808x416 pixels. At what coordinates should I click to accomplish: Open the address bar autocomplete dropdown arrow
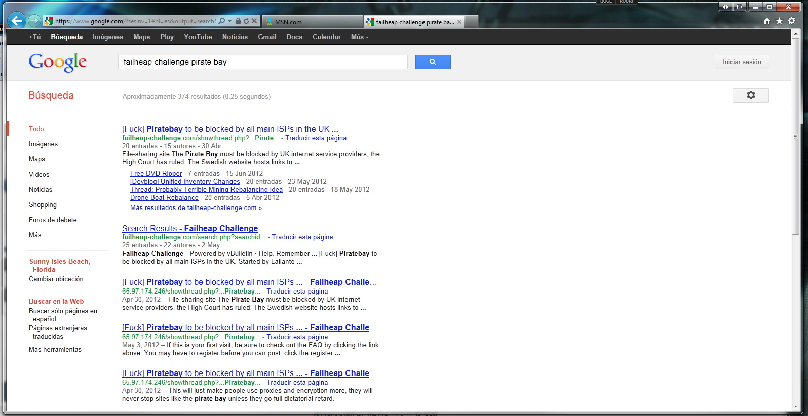[x=229, y=21]
